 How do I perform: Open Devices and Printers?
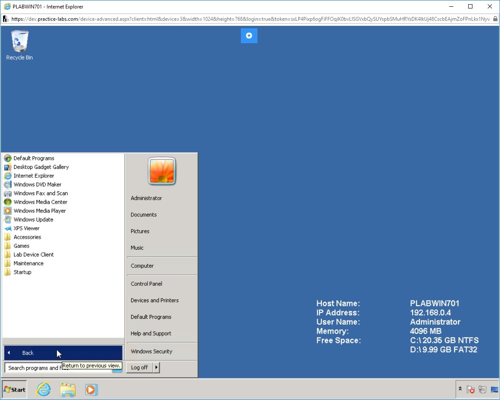point(155,300)
